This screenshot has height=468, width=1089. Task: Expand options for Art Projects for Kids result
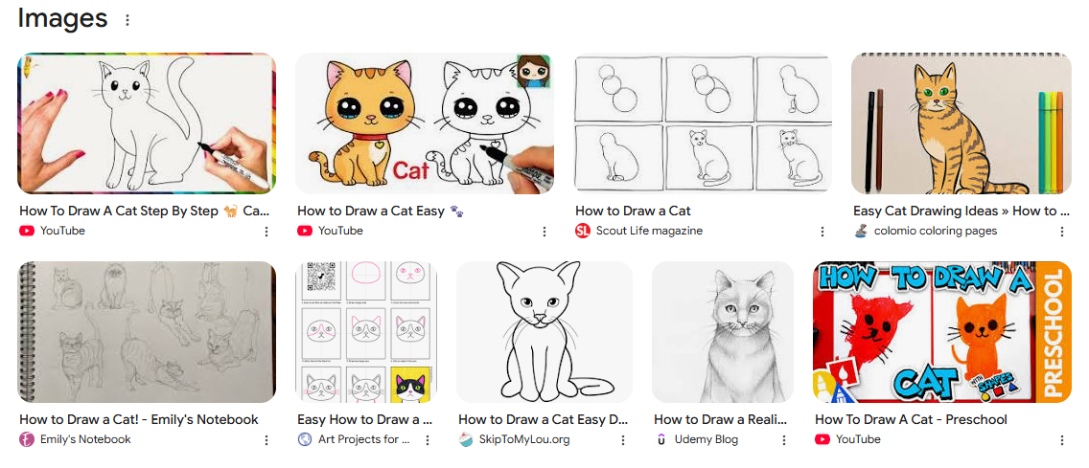428,440
